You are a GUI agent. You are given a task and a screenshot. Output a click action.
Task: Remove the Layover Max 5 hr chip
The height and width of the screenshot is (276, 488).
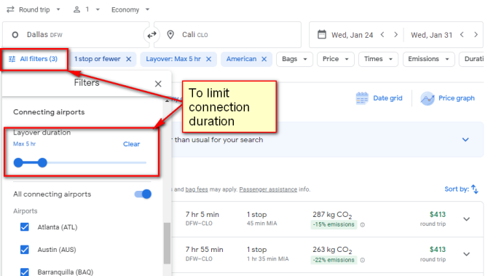[x=208, y=59]
